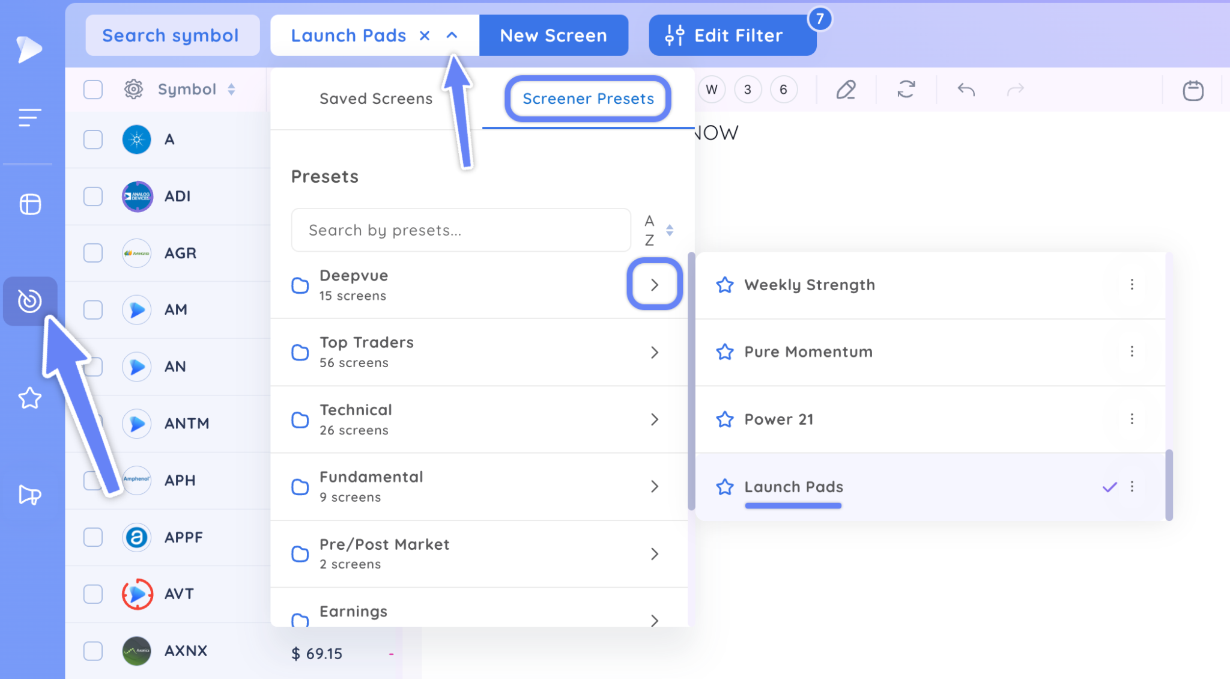Click the refresh icon in the toolbar
Image resolution: width=1230 pixels, height=679 pixels.
tap(906, 90)
